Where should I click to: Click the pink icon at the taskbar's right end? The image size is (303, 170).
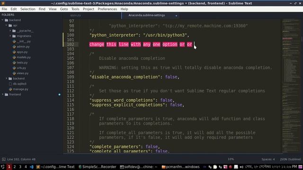pyautogui.click(x=300, y=167)
